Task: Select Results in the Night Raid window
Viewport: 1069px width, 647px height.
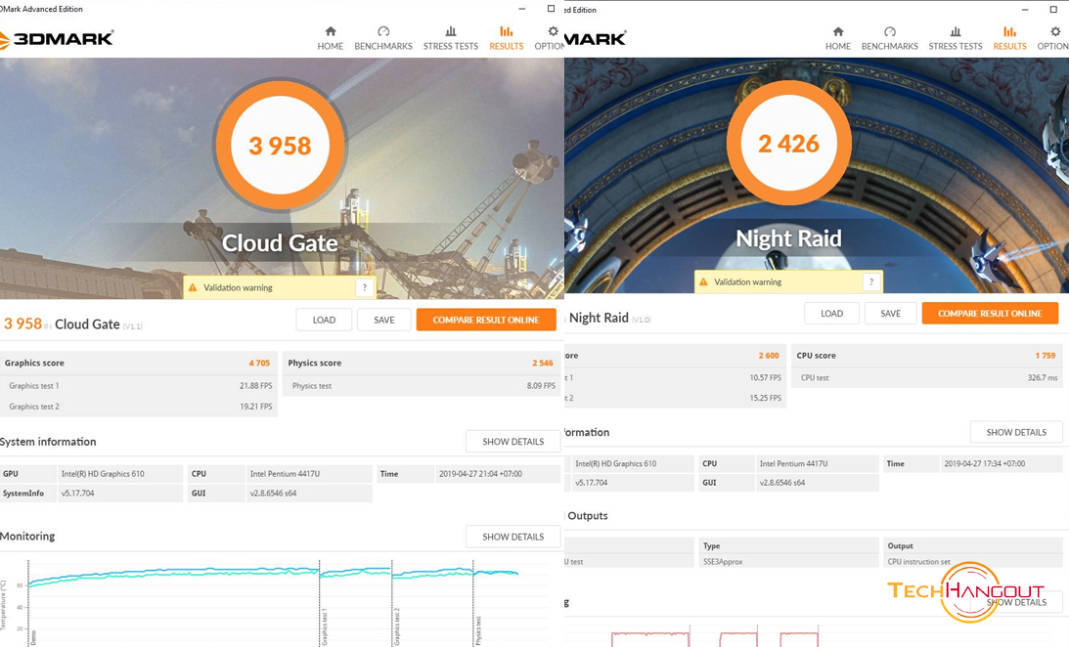Action: pos(1009,38)
